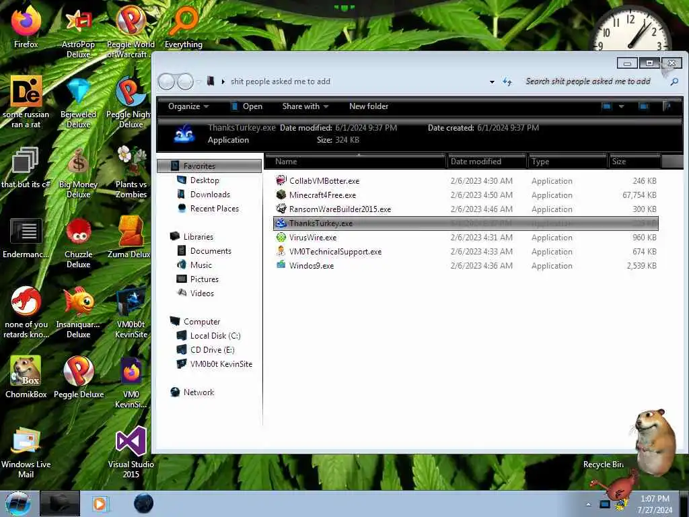Click the Back navigation button
Screen dimensions: 689x517
coord(167,81)
